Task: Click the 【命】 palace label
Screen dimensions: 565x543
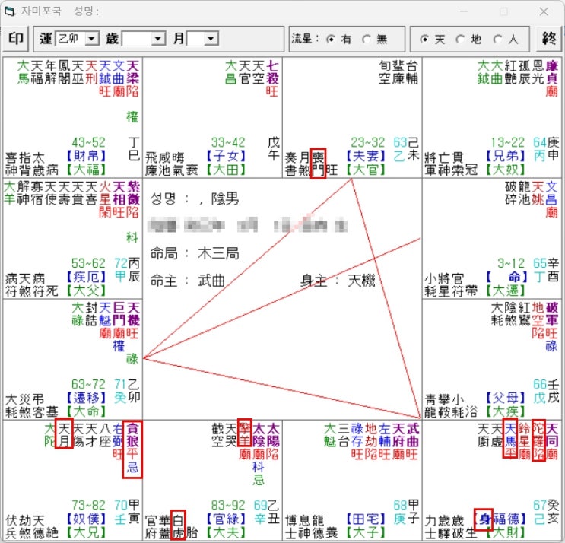Action: [506, 277]
